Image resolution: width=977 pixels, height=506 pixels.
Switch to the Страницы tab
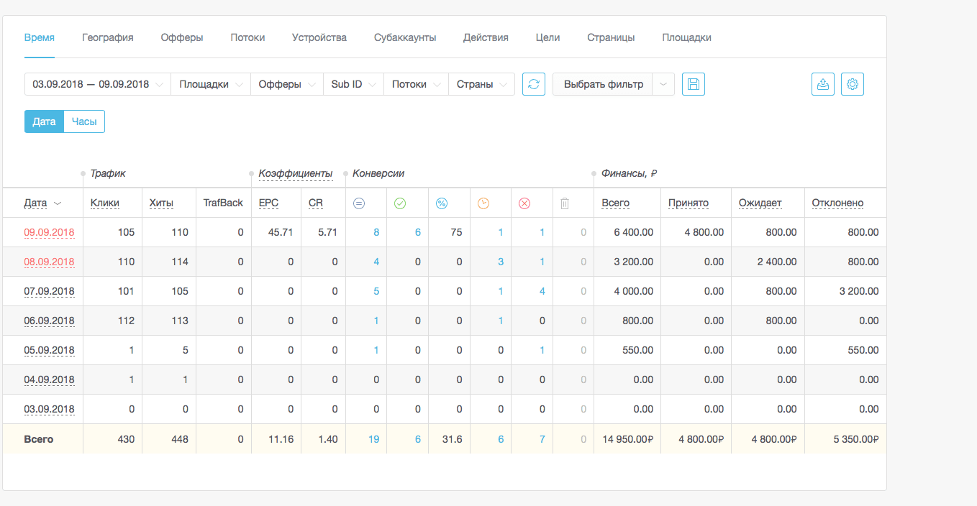click(611, 37)
